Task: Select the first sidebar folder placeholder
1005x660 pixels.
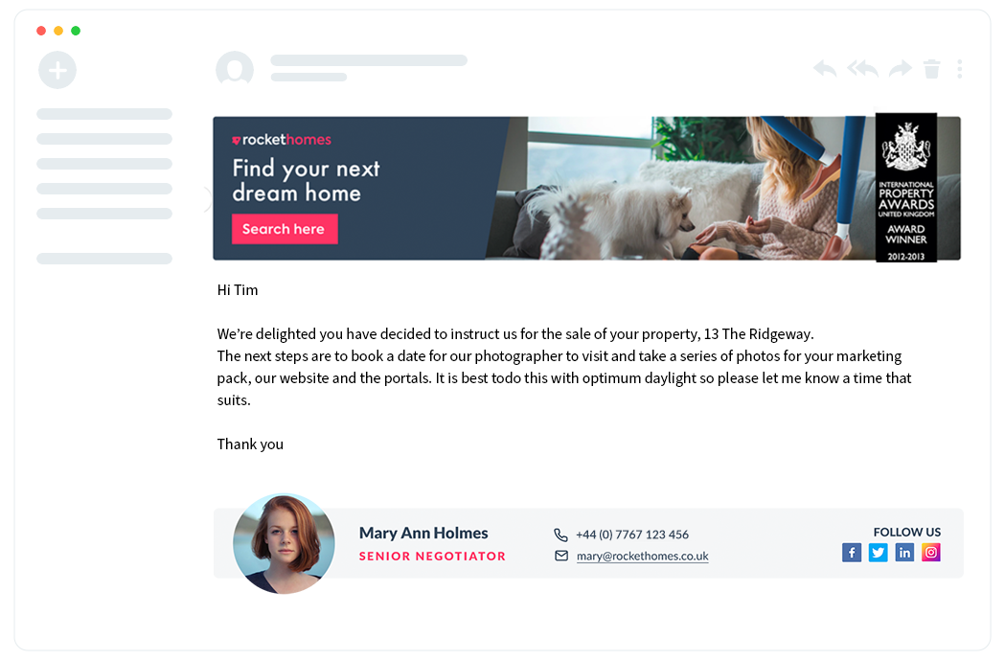Action: (104, 114)
